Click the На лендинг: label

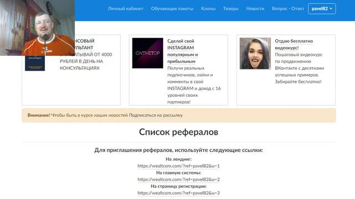pyautogui.click(x=179, y=159)
